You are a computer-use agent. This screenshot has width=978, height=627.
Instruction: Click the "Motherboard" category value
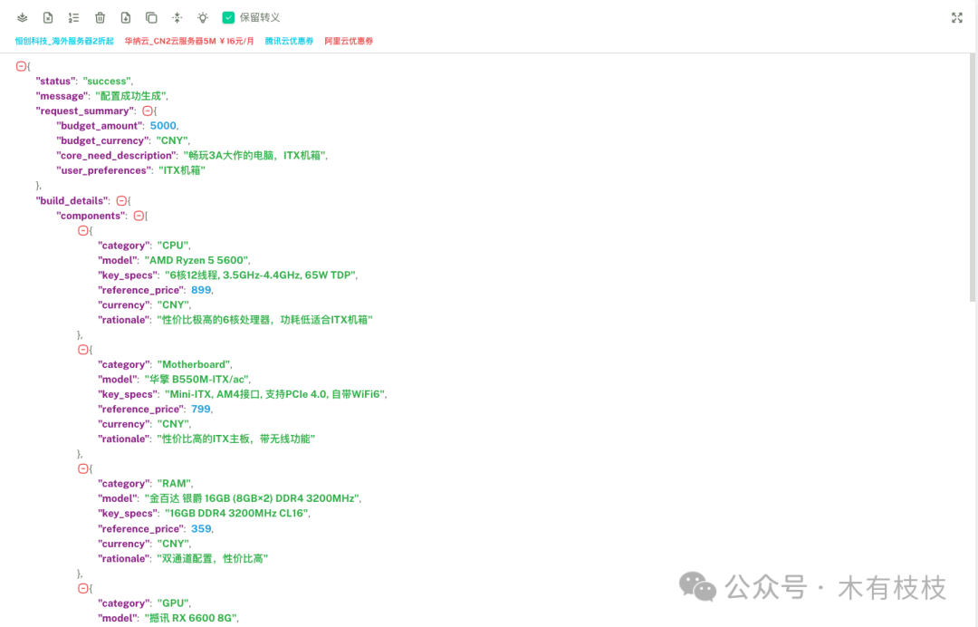[x=194, y=364]
